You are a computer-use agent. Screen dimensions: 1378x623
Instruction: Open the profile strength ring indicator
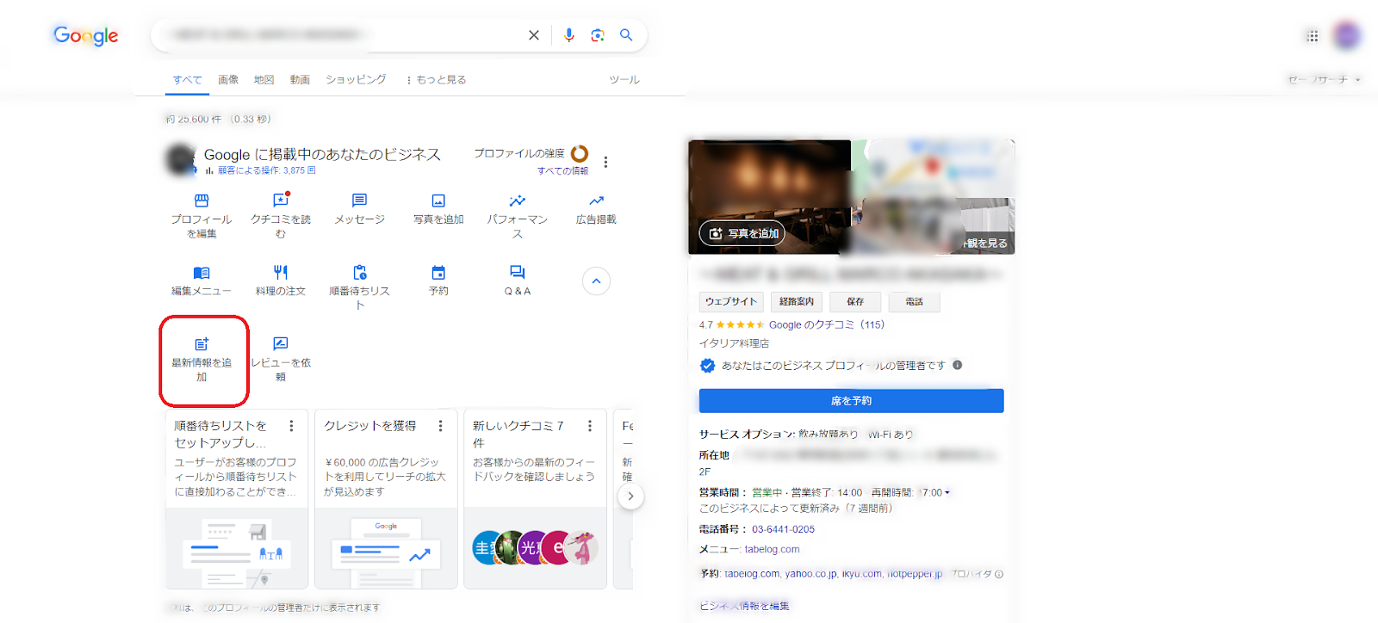[x=580, y=153]
